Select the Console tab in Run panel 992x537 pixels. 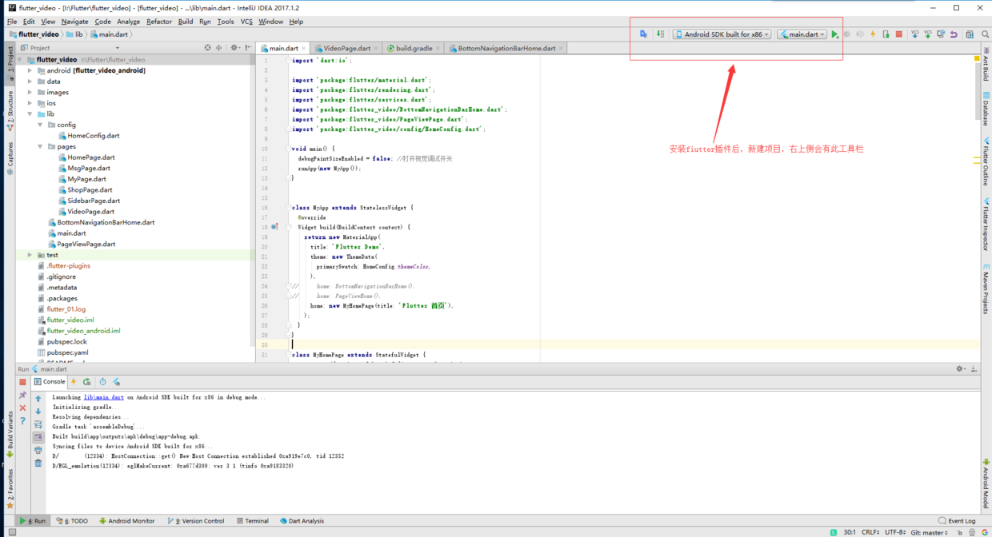click(50, 382)
